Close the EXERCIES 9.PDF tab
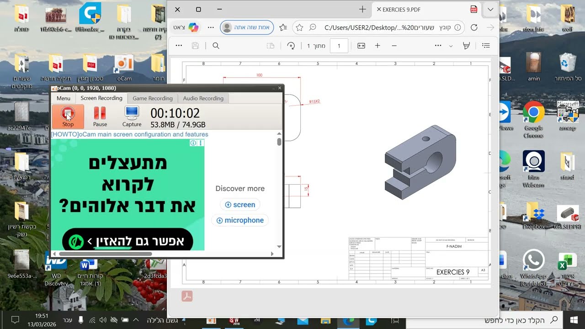 click(379, 9)
